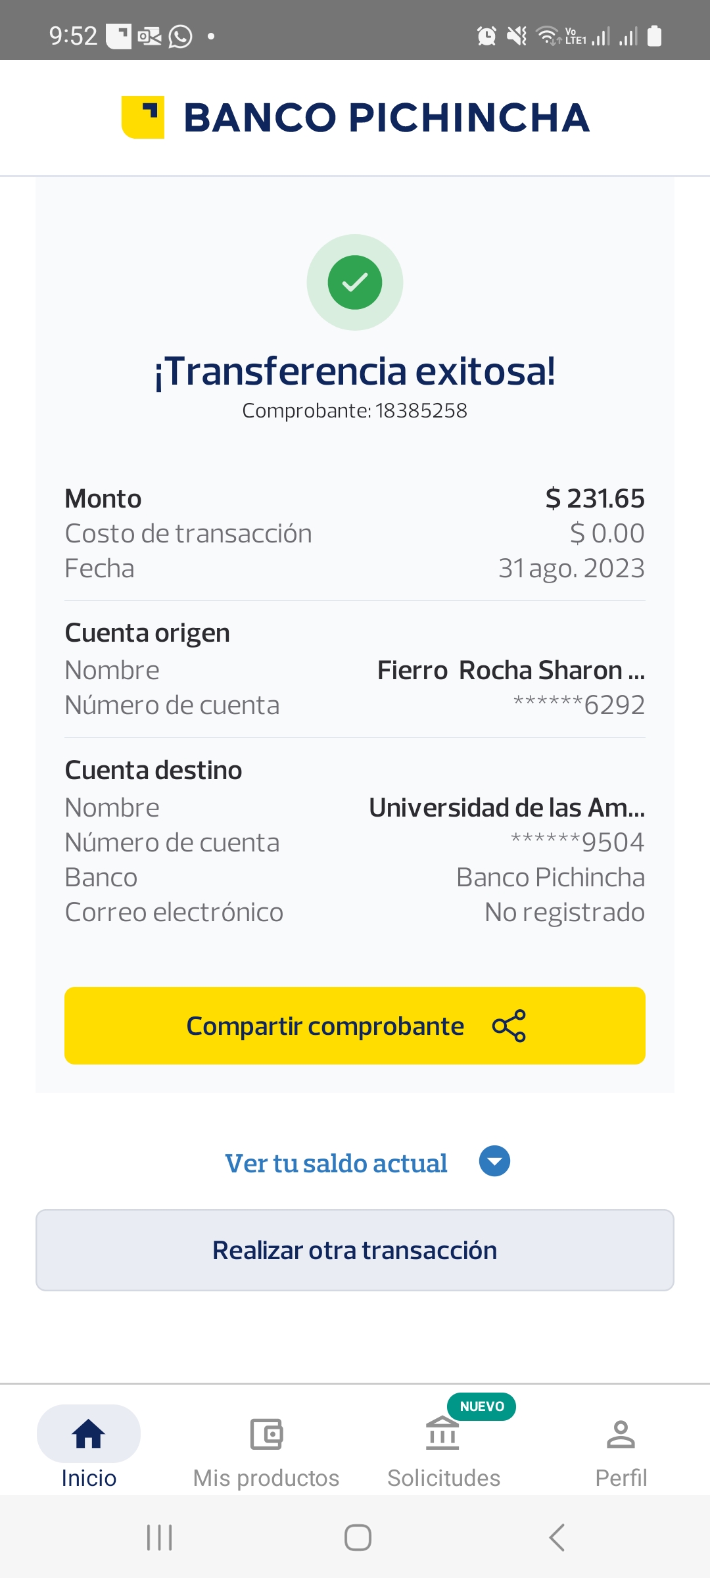Image resolution: width=710 pixels, height=1578 pixels.
Task: Tap the Comprobante number 18385258
Action: (x=421, y=411)
